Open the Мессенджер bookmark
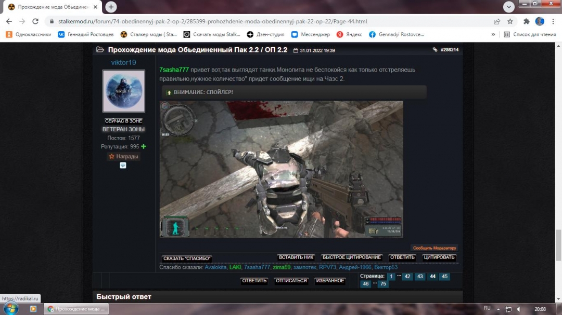Viewport: 562px width, 315px height. (310, 34)
